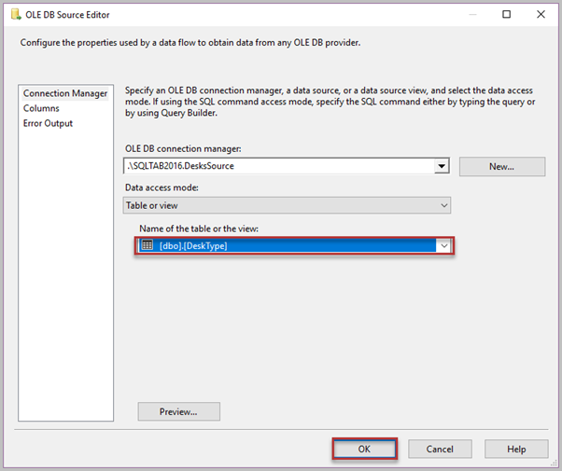Minimize the OLE DB Source Editor window
Image resolution: width=562 pixels, height=471 pixels.
pyautogui.click(x=472, y=14)
